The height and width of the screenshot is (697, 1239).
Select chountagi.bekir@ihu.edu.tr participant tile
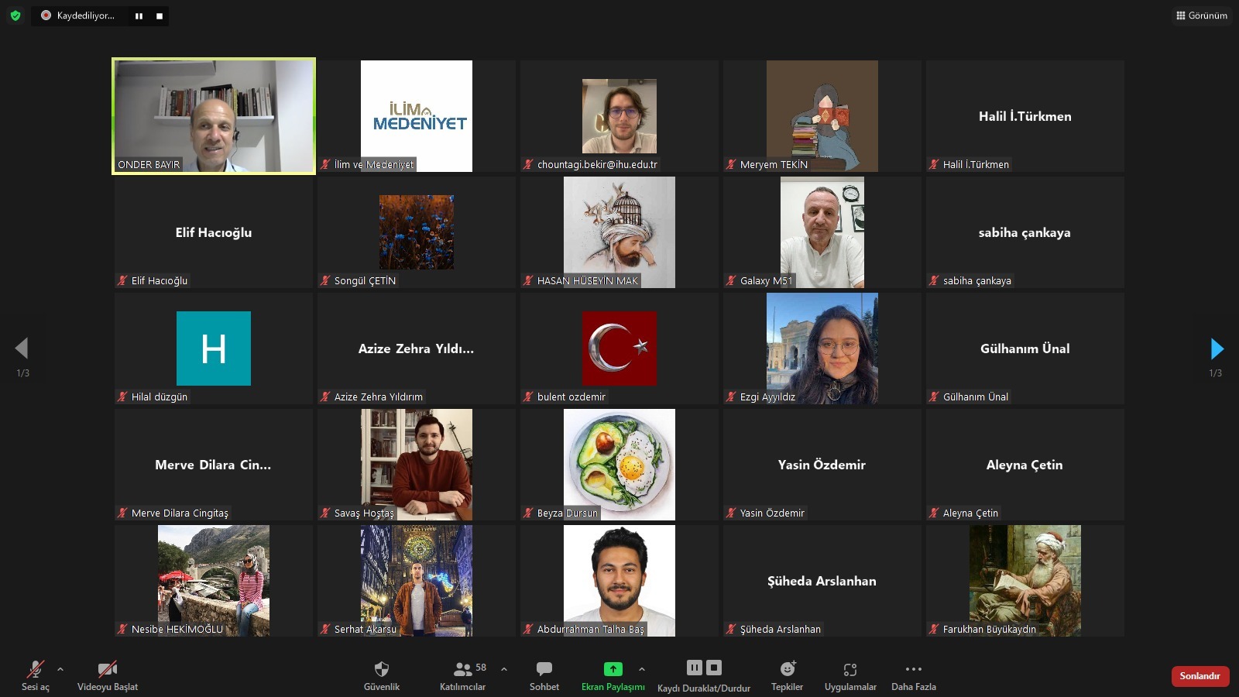pos(619,116)
